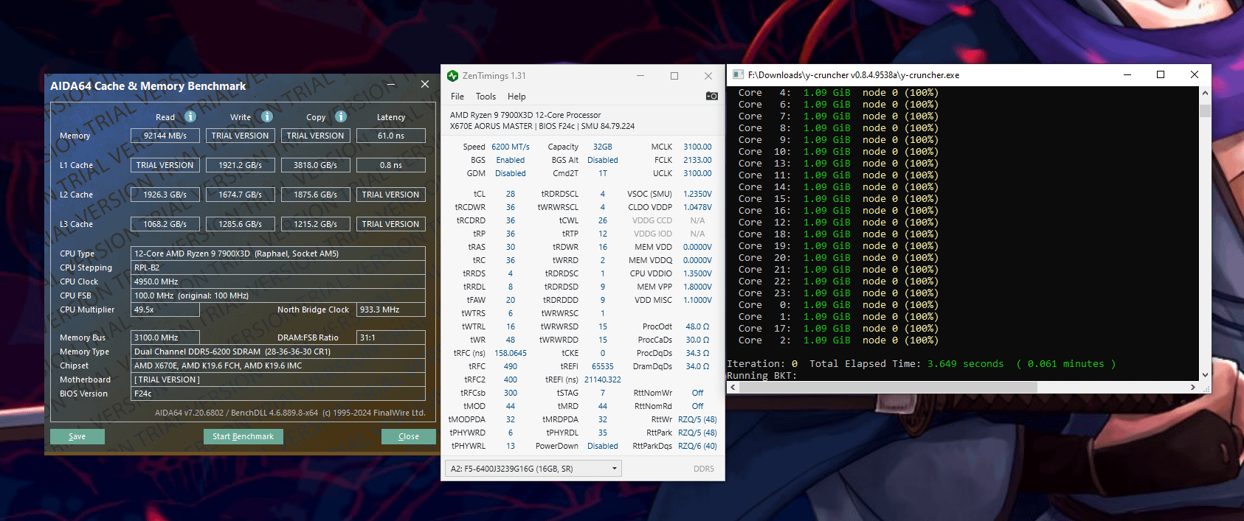Click the CPU Clock field 4950.0 MHz

pos(278,282)
